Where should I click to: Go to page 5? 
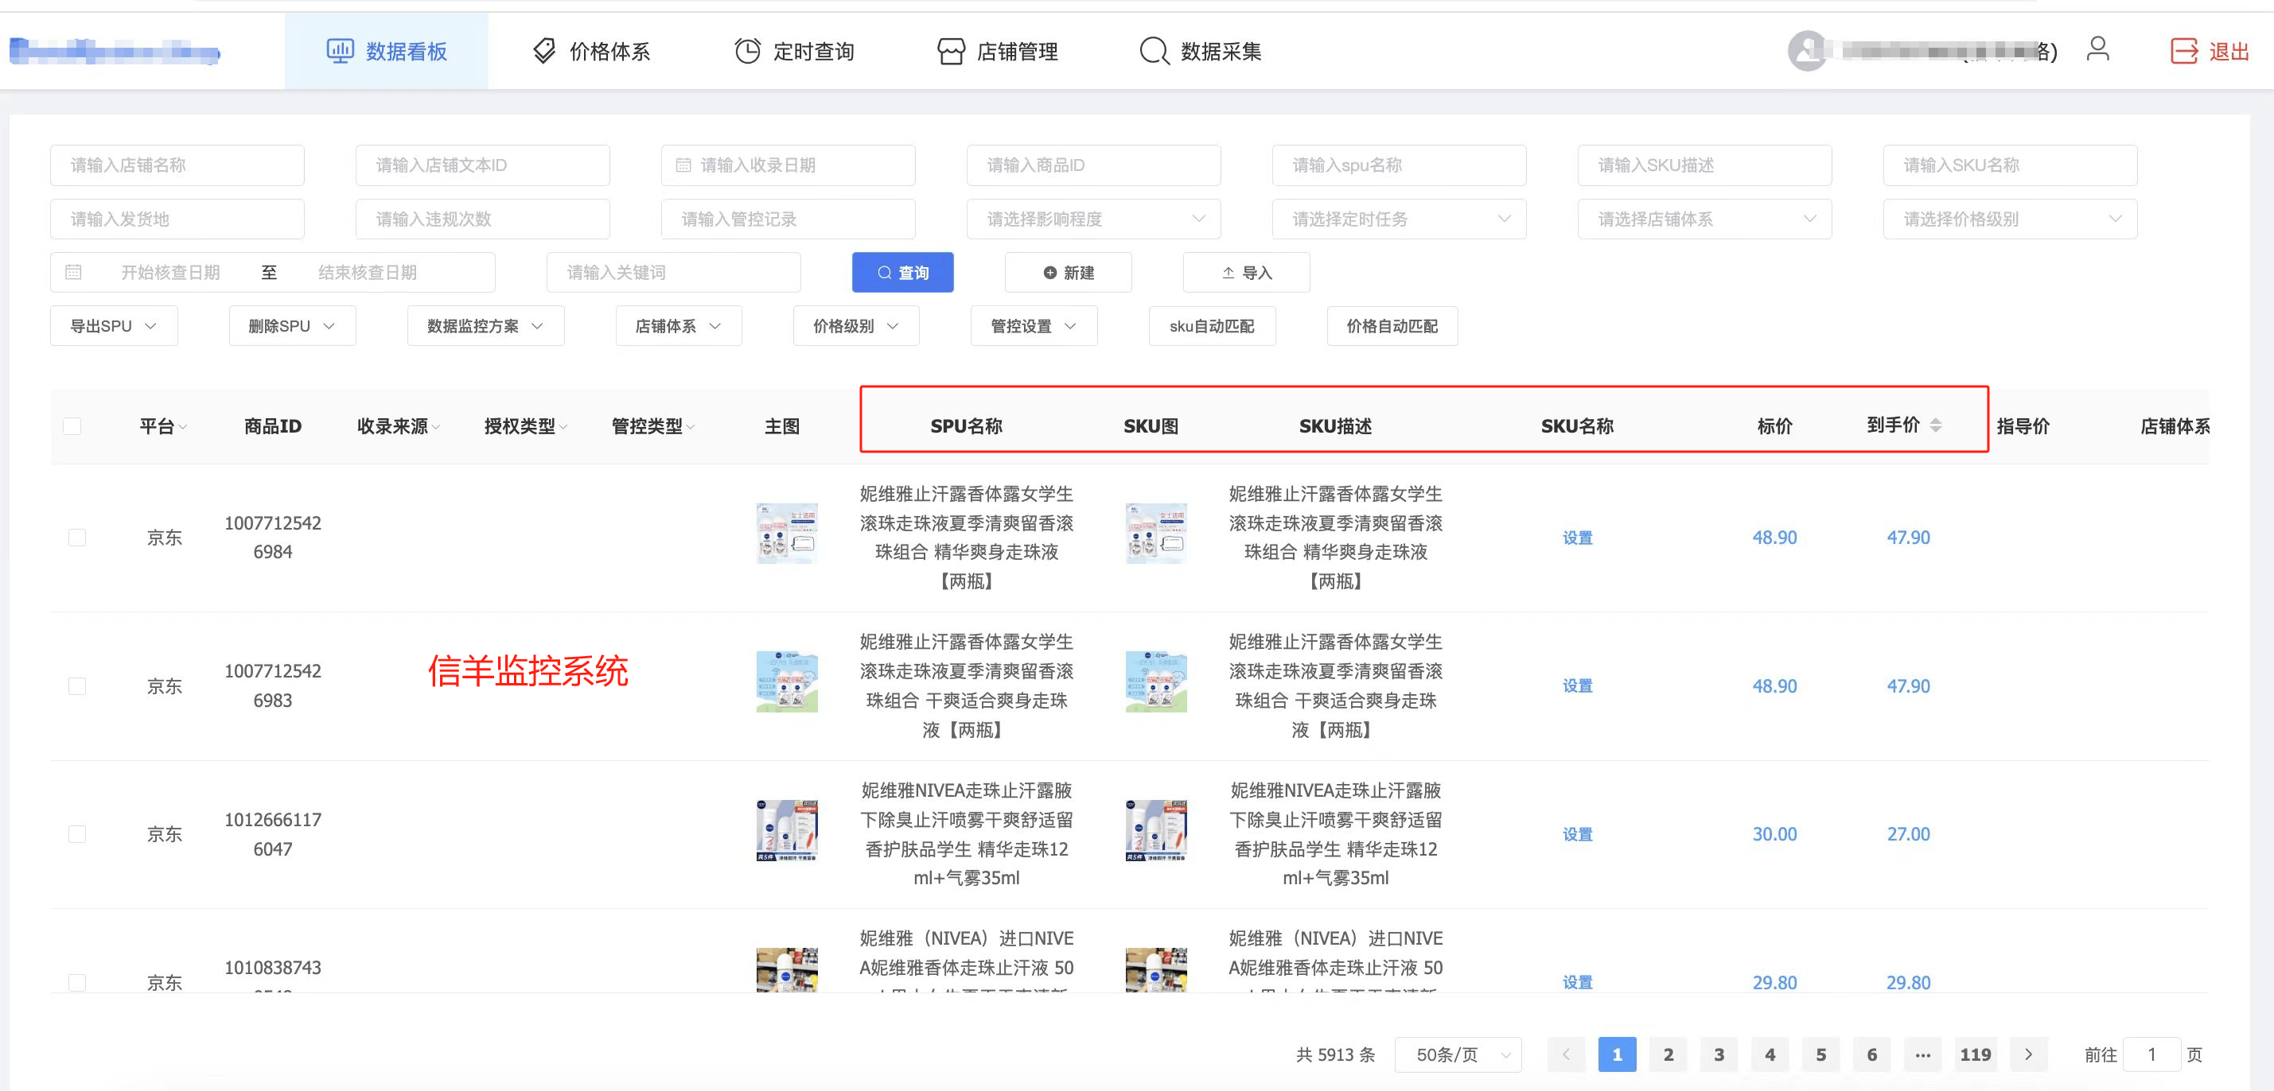pyautogui.click(x=1821, y=1054)
